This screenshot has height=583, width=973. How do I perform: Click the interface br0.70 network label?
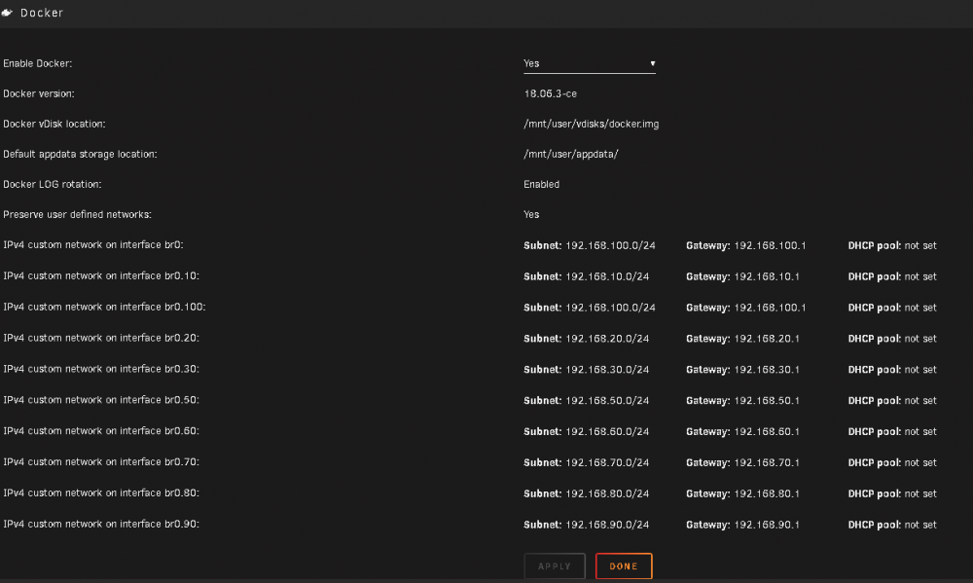coord(101,462)
